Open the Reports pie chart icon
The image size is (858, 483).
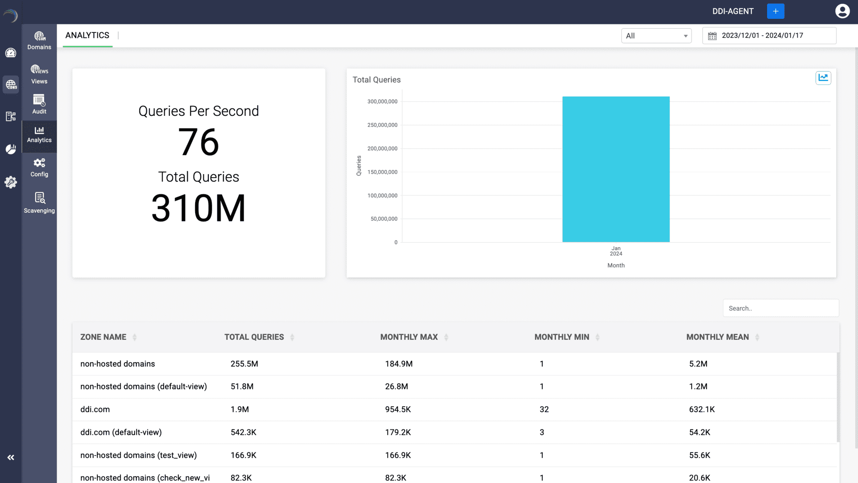11,149
